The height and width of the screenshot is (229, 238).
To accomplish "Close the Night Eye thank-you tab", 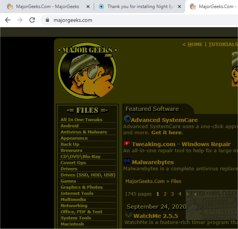I will tap(179, 7).
